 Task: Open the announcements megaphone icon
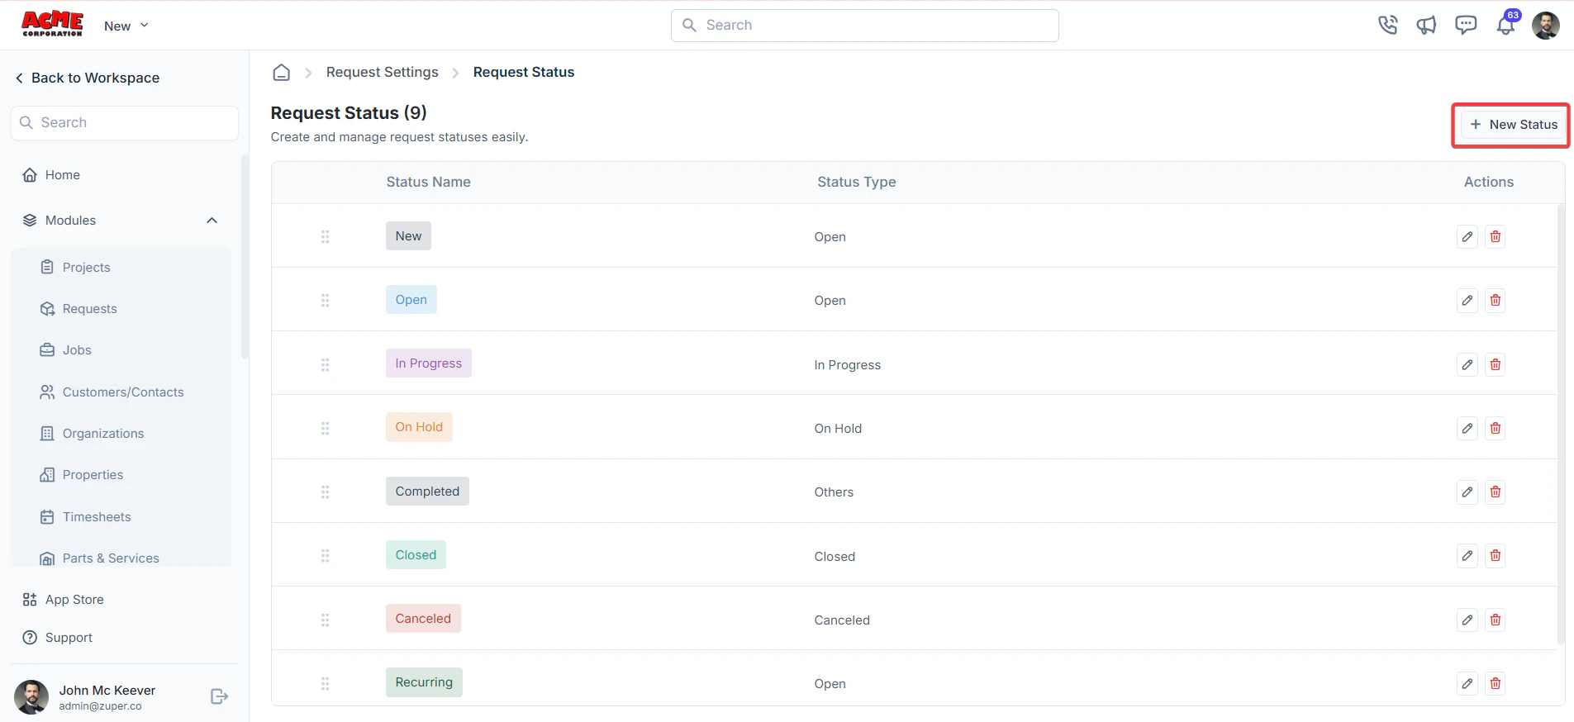pos(1427,25)
